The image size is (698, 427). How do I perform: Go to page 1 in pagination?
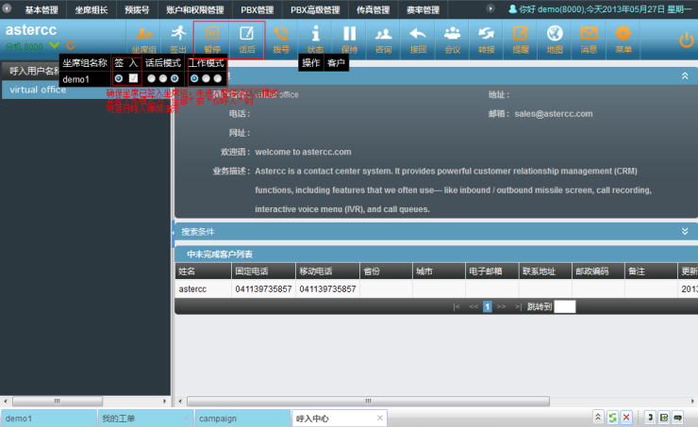[x=488, y=306]
